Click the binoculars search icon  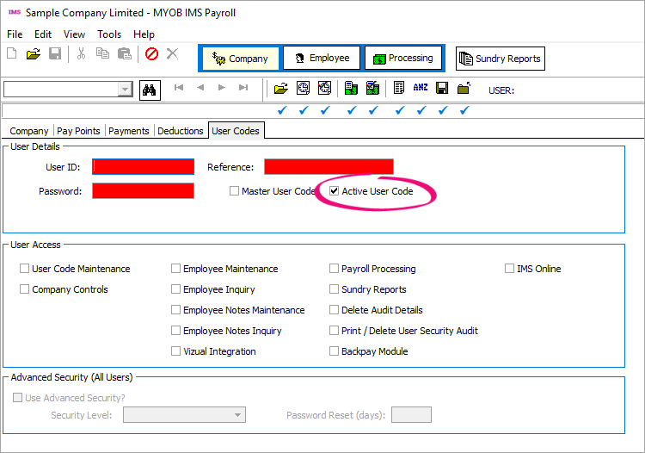click(x=149, y=89)
